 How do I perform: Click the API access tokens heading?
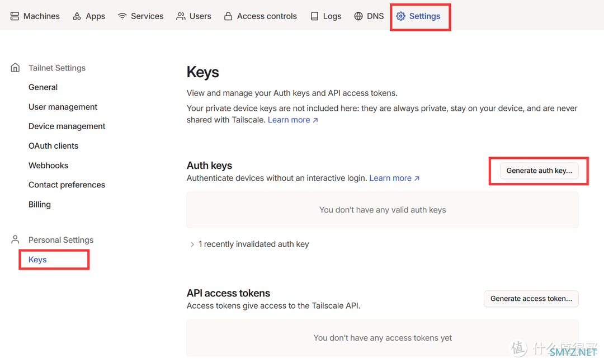(228, 293)
